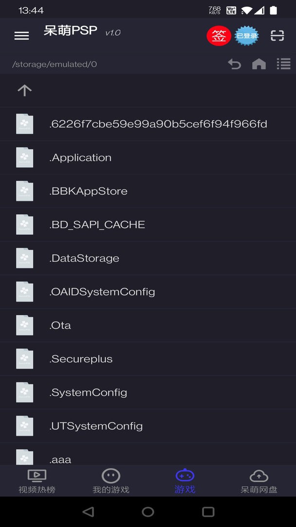This screenshot has height=527, width=296.
Task: Navigate up with the up-arrow
Action: point(24,90)
